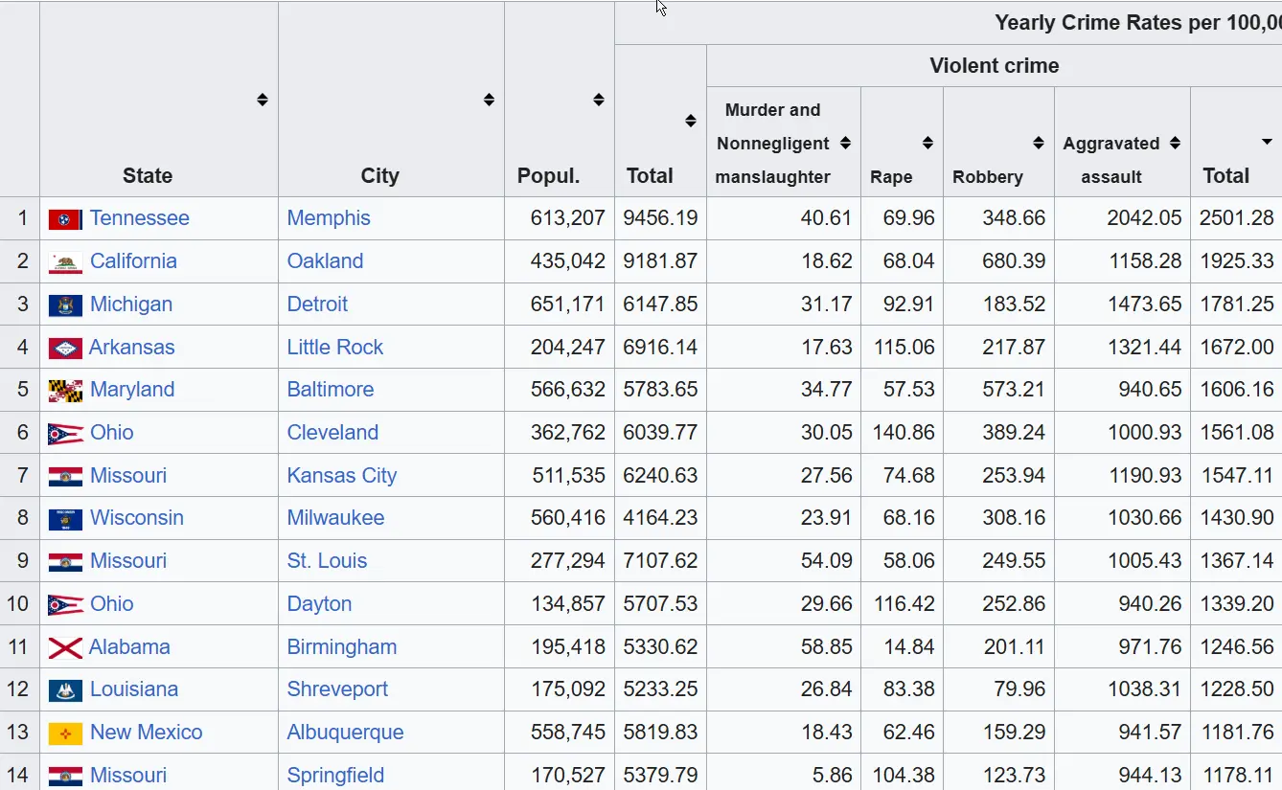The width and height of the screenshot is (1282, 790).
Task: Open the Michigan state link
Action: click(x=131, y=305)
